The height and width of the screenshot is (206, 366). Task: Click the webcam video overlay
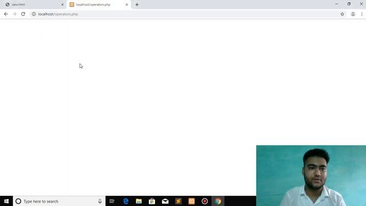point(311,176)
